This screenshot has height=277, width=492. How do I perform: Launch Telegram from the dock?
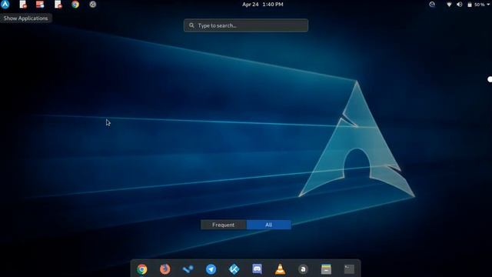click(211, 269)
